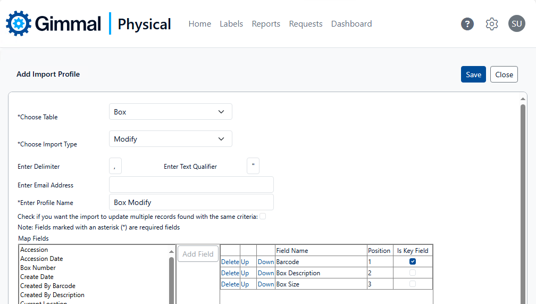Open the Reports menu
536x304 pixels.
click(x=266, y=23)
